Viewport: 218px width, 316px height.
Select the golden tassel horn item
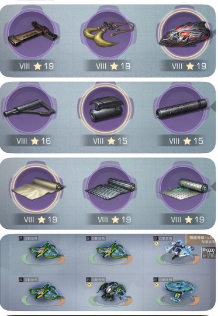(x=109, y=33)
